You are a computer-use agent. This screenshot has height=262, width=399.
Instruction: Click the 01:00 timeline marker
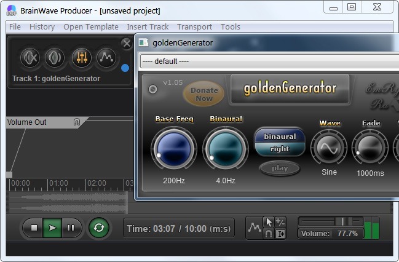coord(58,183)
